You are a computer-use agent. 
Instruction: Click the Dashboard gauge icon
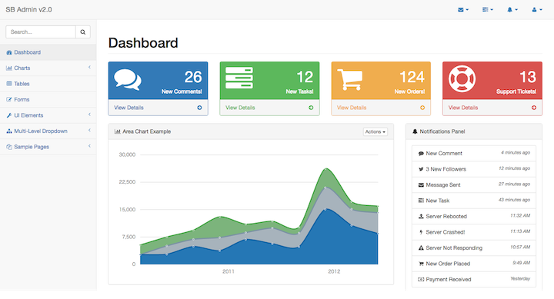[9, 52]
